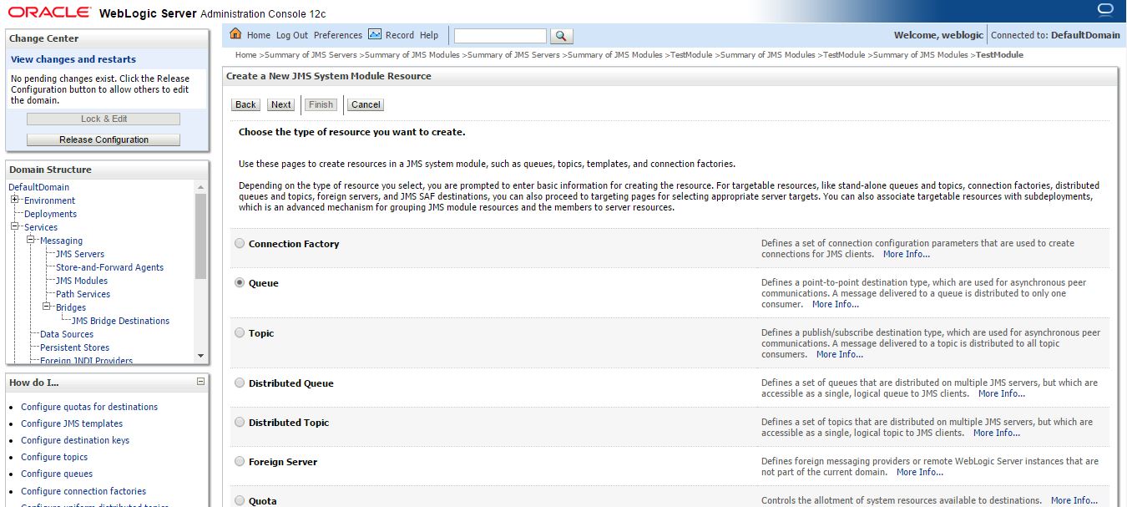Collapse the How do I panel
This screenshot has width=1127, height=507.
(x=200, y=382)
